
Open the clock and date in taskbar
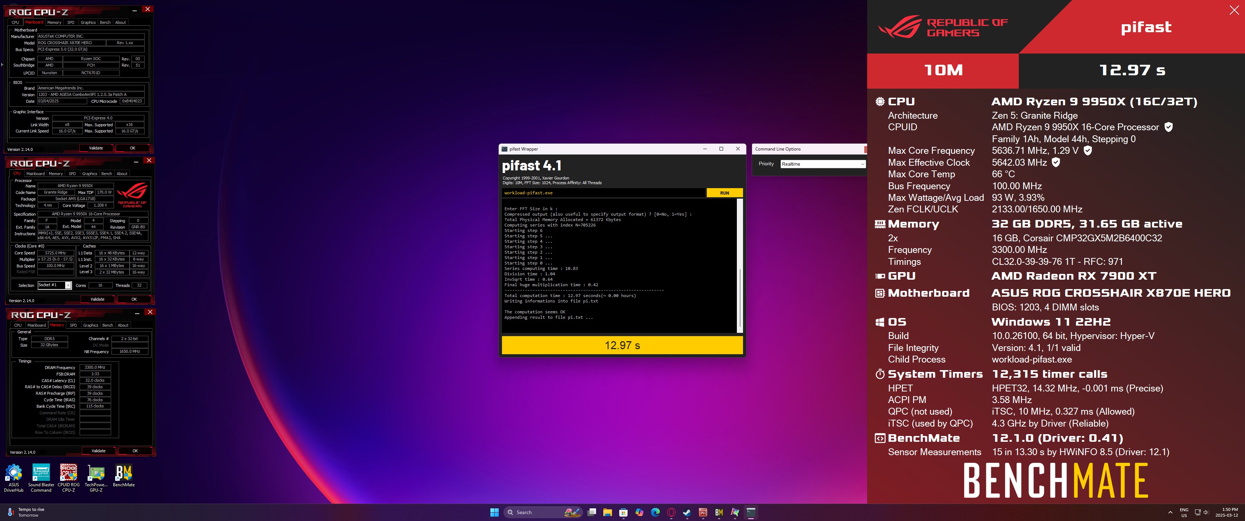[x=1227, y=512]
